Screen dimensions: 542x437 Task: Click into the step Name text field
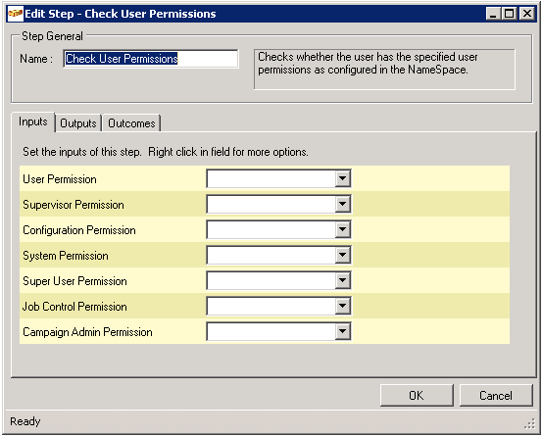point(151,59)
